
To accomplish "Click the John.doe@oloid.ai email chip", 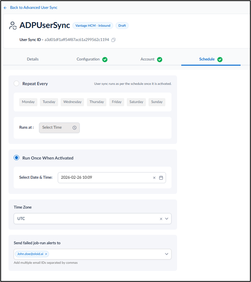I will pyautogui.click(x=32, y=254).
